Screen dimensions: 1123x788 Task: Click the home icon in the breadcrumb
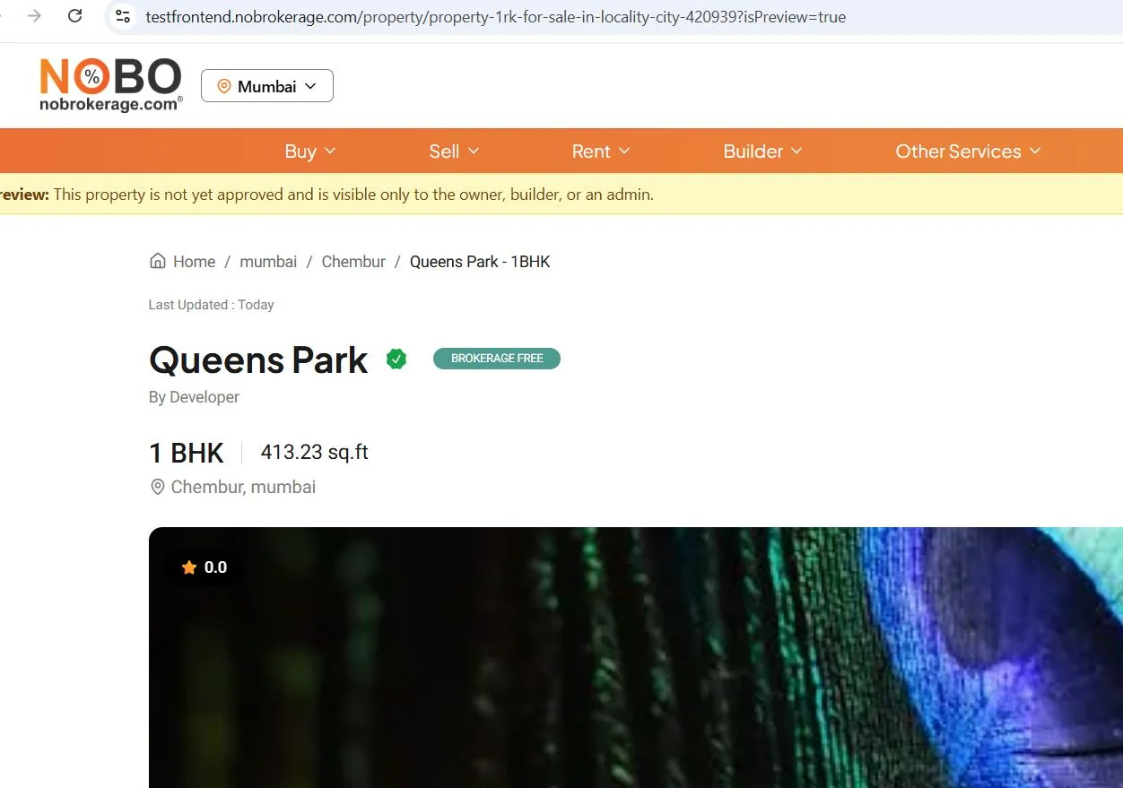158,261
